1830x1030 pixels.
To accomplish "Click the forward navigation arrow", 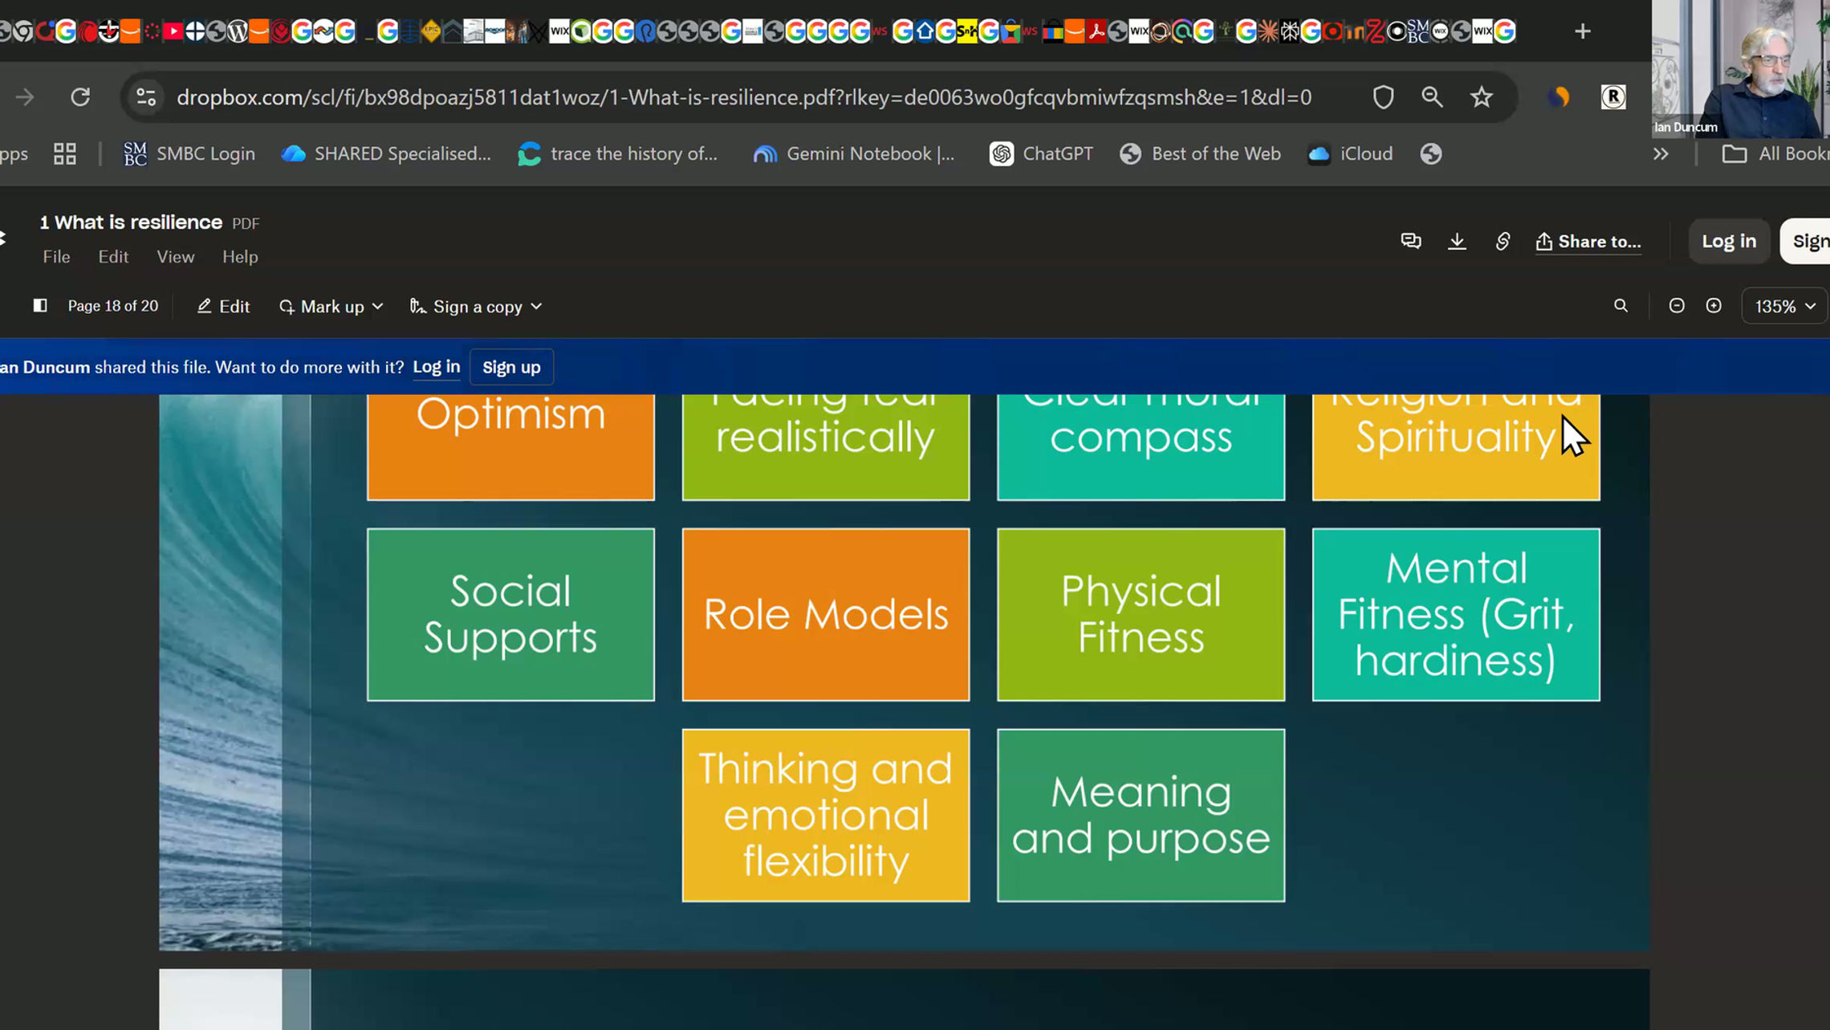I will pyautogui.click(x=25, y=97).
